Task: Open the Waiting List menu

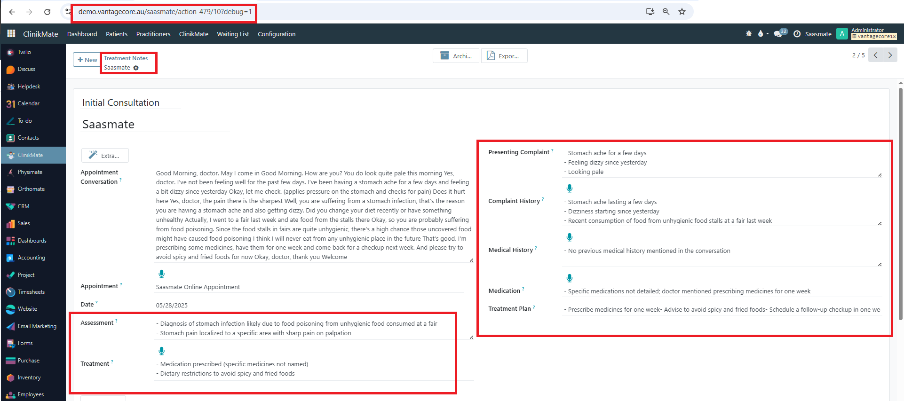Action: [233, 34]
